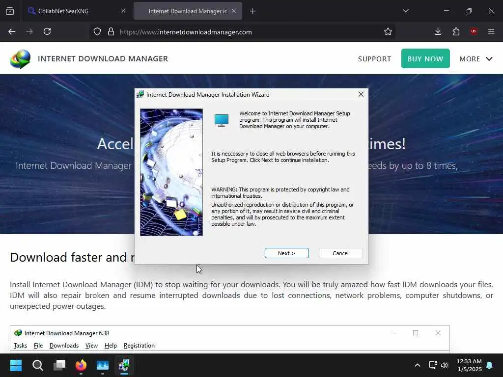Open tracking protection shield icon

(97, 31)
